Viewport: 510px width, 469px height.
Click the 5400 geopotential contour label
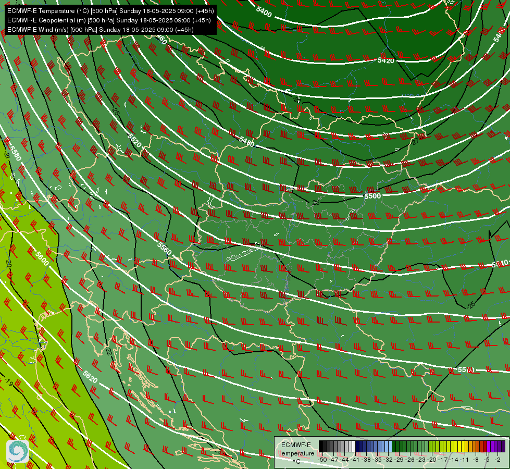click(x=264, y=11)
